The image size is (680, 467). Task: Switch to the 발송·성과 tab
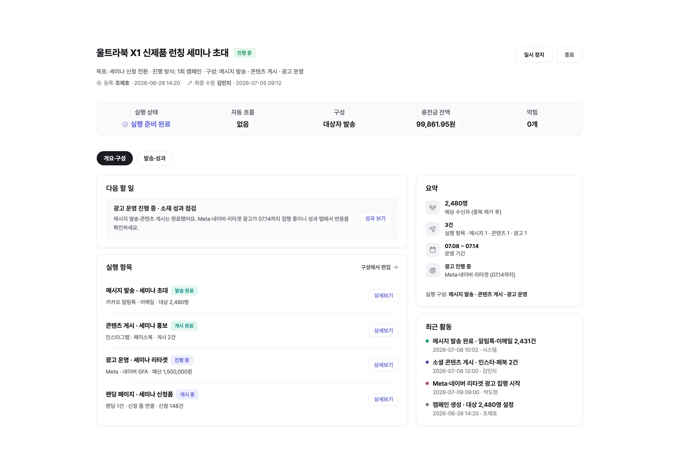(x=155, y=158)
